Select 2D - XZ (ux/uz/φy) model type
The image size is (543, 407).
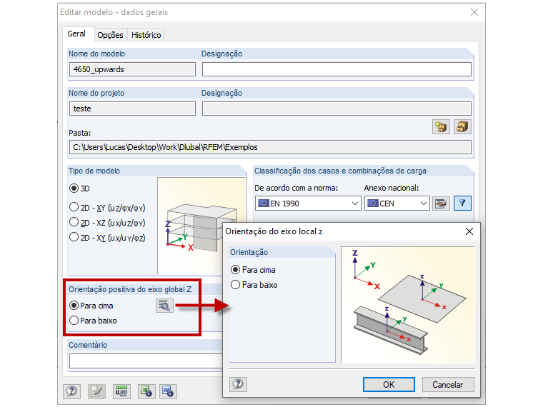pyautogui.click(x=107, y=223)
